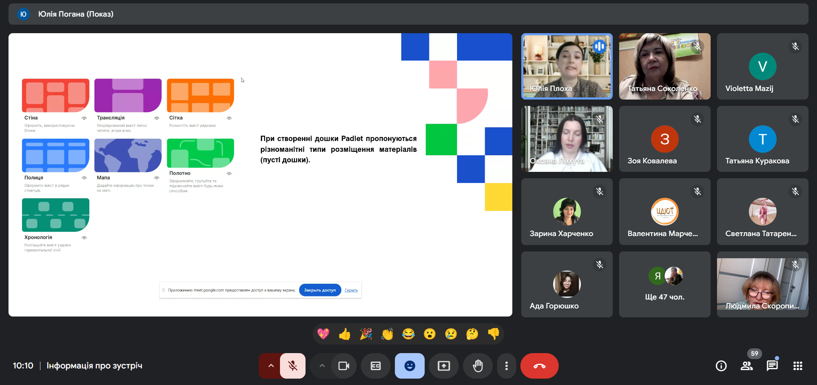Click the muted mic icon on Зоя Ковалева

697,119
